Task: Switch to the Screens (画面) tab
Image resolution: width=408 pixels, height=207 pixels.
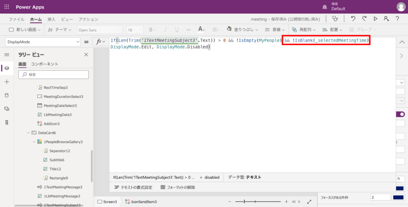Action: [22, 64]
